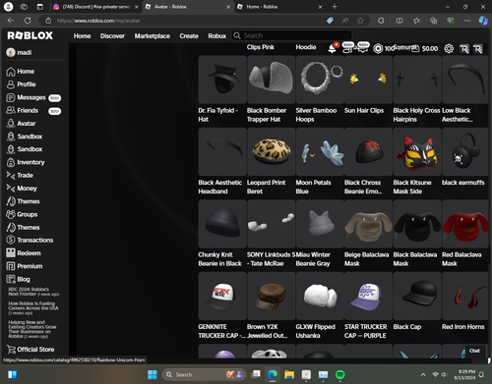Open Home in the left sidebar
Viewport: 492px width, 384px height.
[x=21, y=72]
